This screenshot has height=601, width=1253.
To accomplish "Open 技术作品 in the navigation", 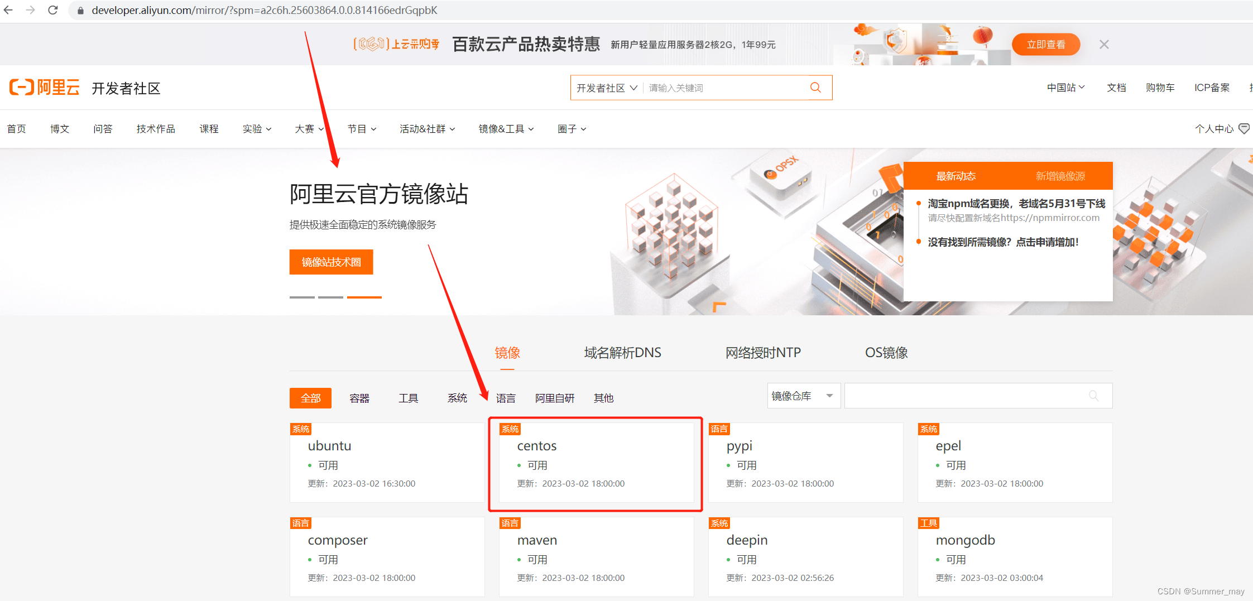I will tap(156, 129).
